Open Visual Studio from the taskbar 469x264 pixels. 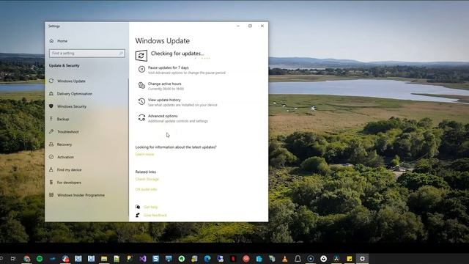[143, 259]
